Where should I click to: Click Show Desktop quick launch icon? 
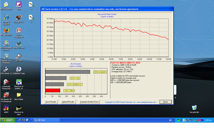tap(27, 120)
